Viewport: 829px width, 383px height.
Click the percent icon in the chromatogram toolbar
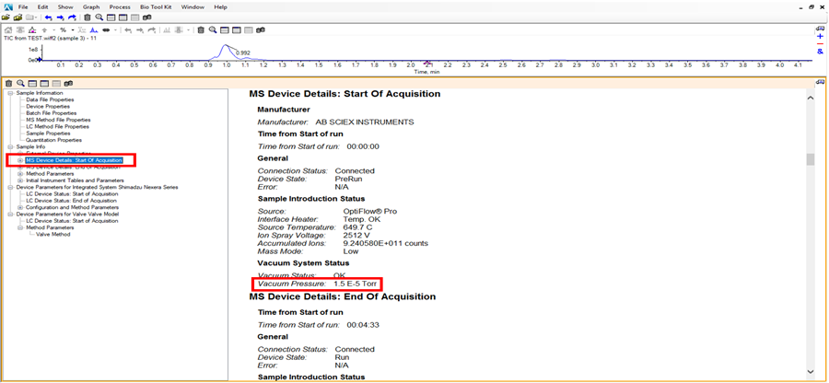[63, 29]
